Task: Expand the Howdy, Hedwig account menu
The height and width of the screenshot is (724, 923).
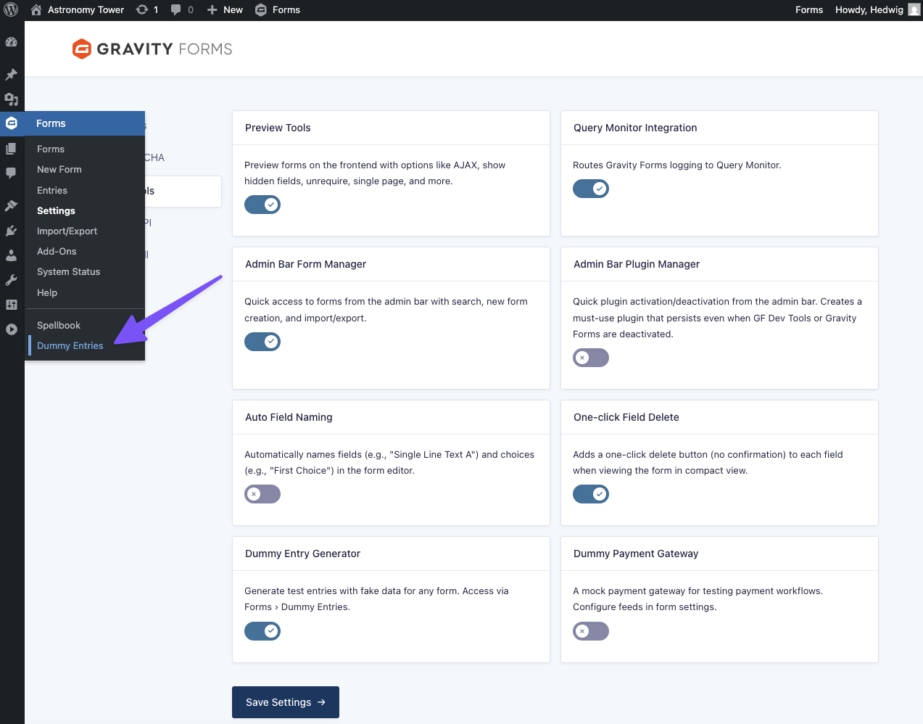Action: [876, 10]
